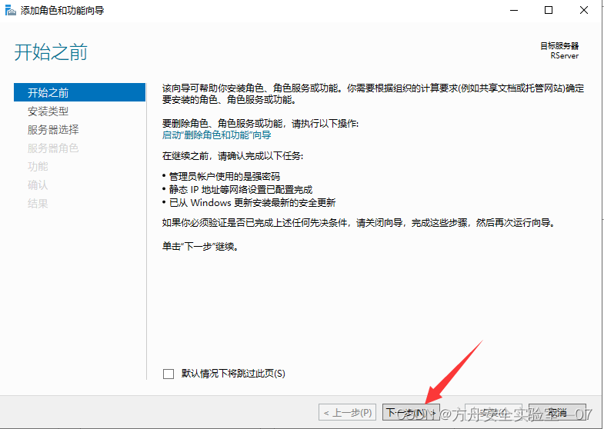
Task: Click the 下一步(N) button to continue
Action: pos(411,413)
